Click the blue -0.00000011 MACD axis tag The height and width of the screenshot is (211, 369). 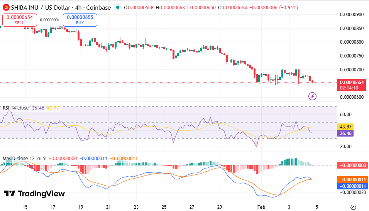point(352,186)
